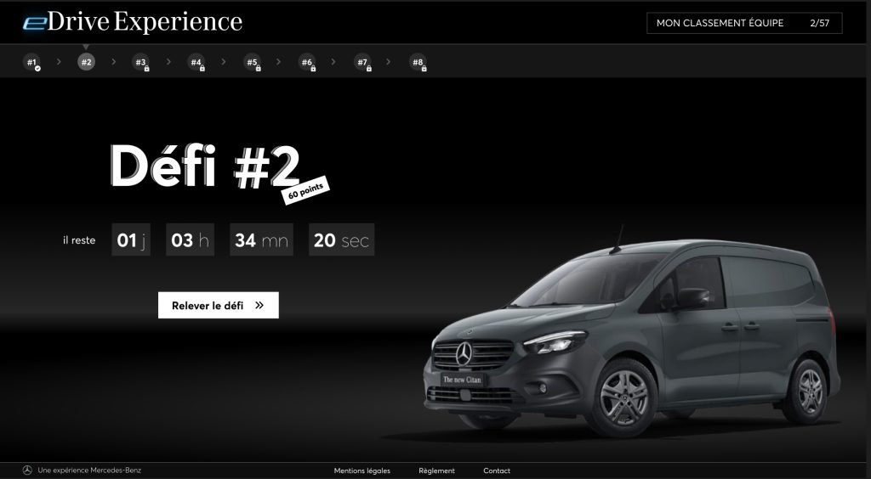The width and height of the screenshot is (871, 479).
Task: Select the locked challenge #3 step
Action: [141, 62]
